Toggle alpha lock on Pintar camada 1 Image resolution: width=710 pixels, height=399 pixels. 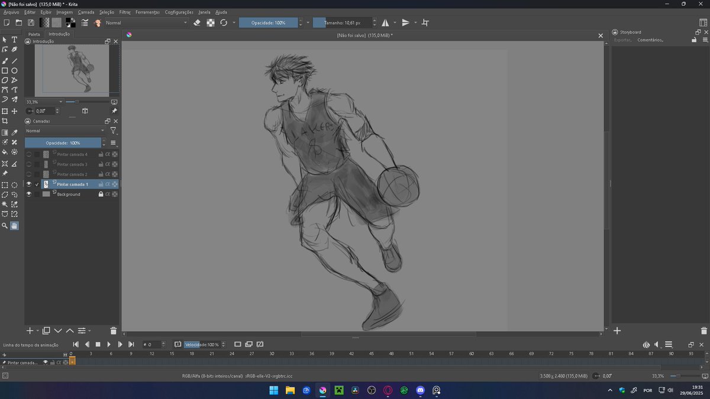[x=108, y=184]
